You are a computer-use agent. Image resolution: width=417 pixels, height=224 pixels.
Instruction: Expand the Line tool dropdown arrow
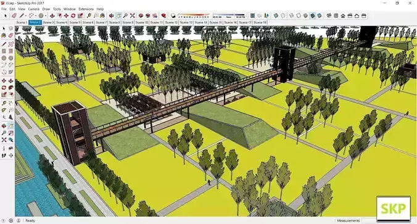pos(26,15)
